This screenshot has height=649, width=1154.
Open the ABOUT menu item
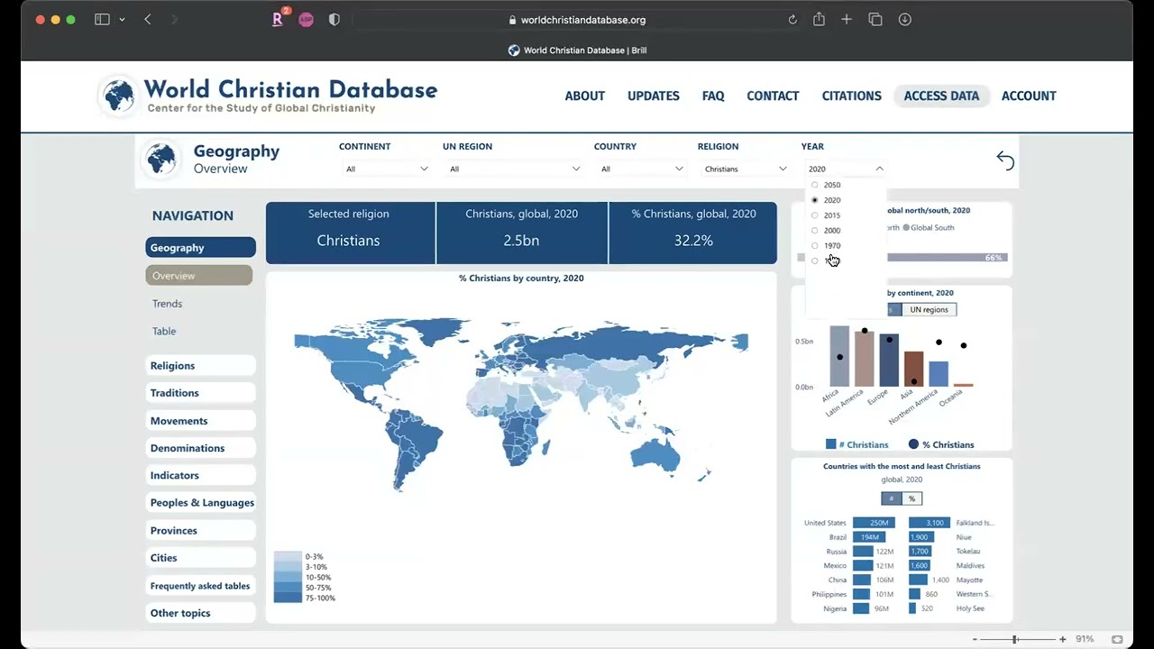pos(585,96)
